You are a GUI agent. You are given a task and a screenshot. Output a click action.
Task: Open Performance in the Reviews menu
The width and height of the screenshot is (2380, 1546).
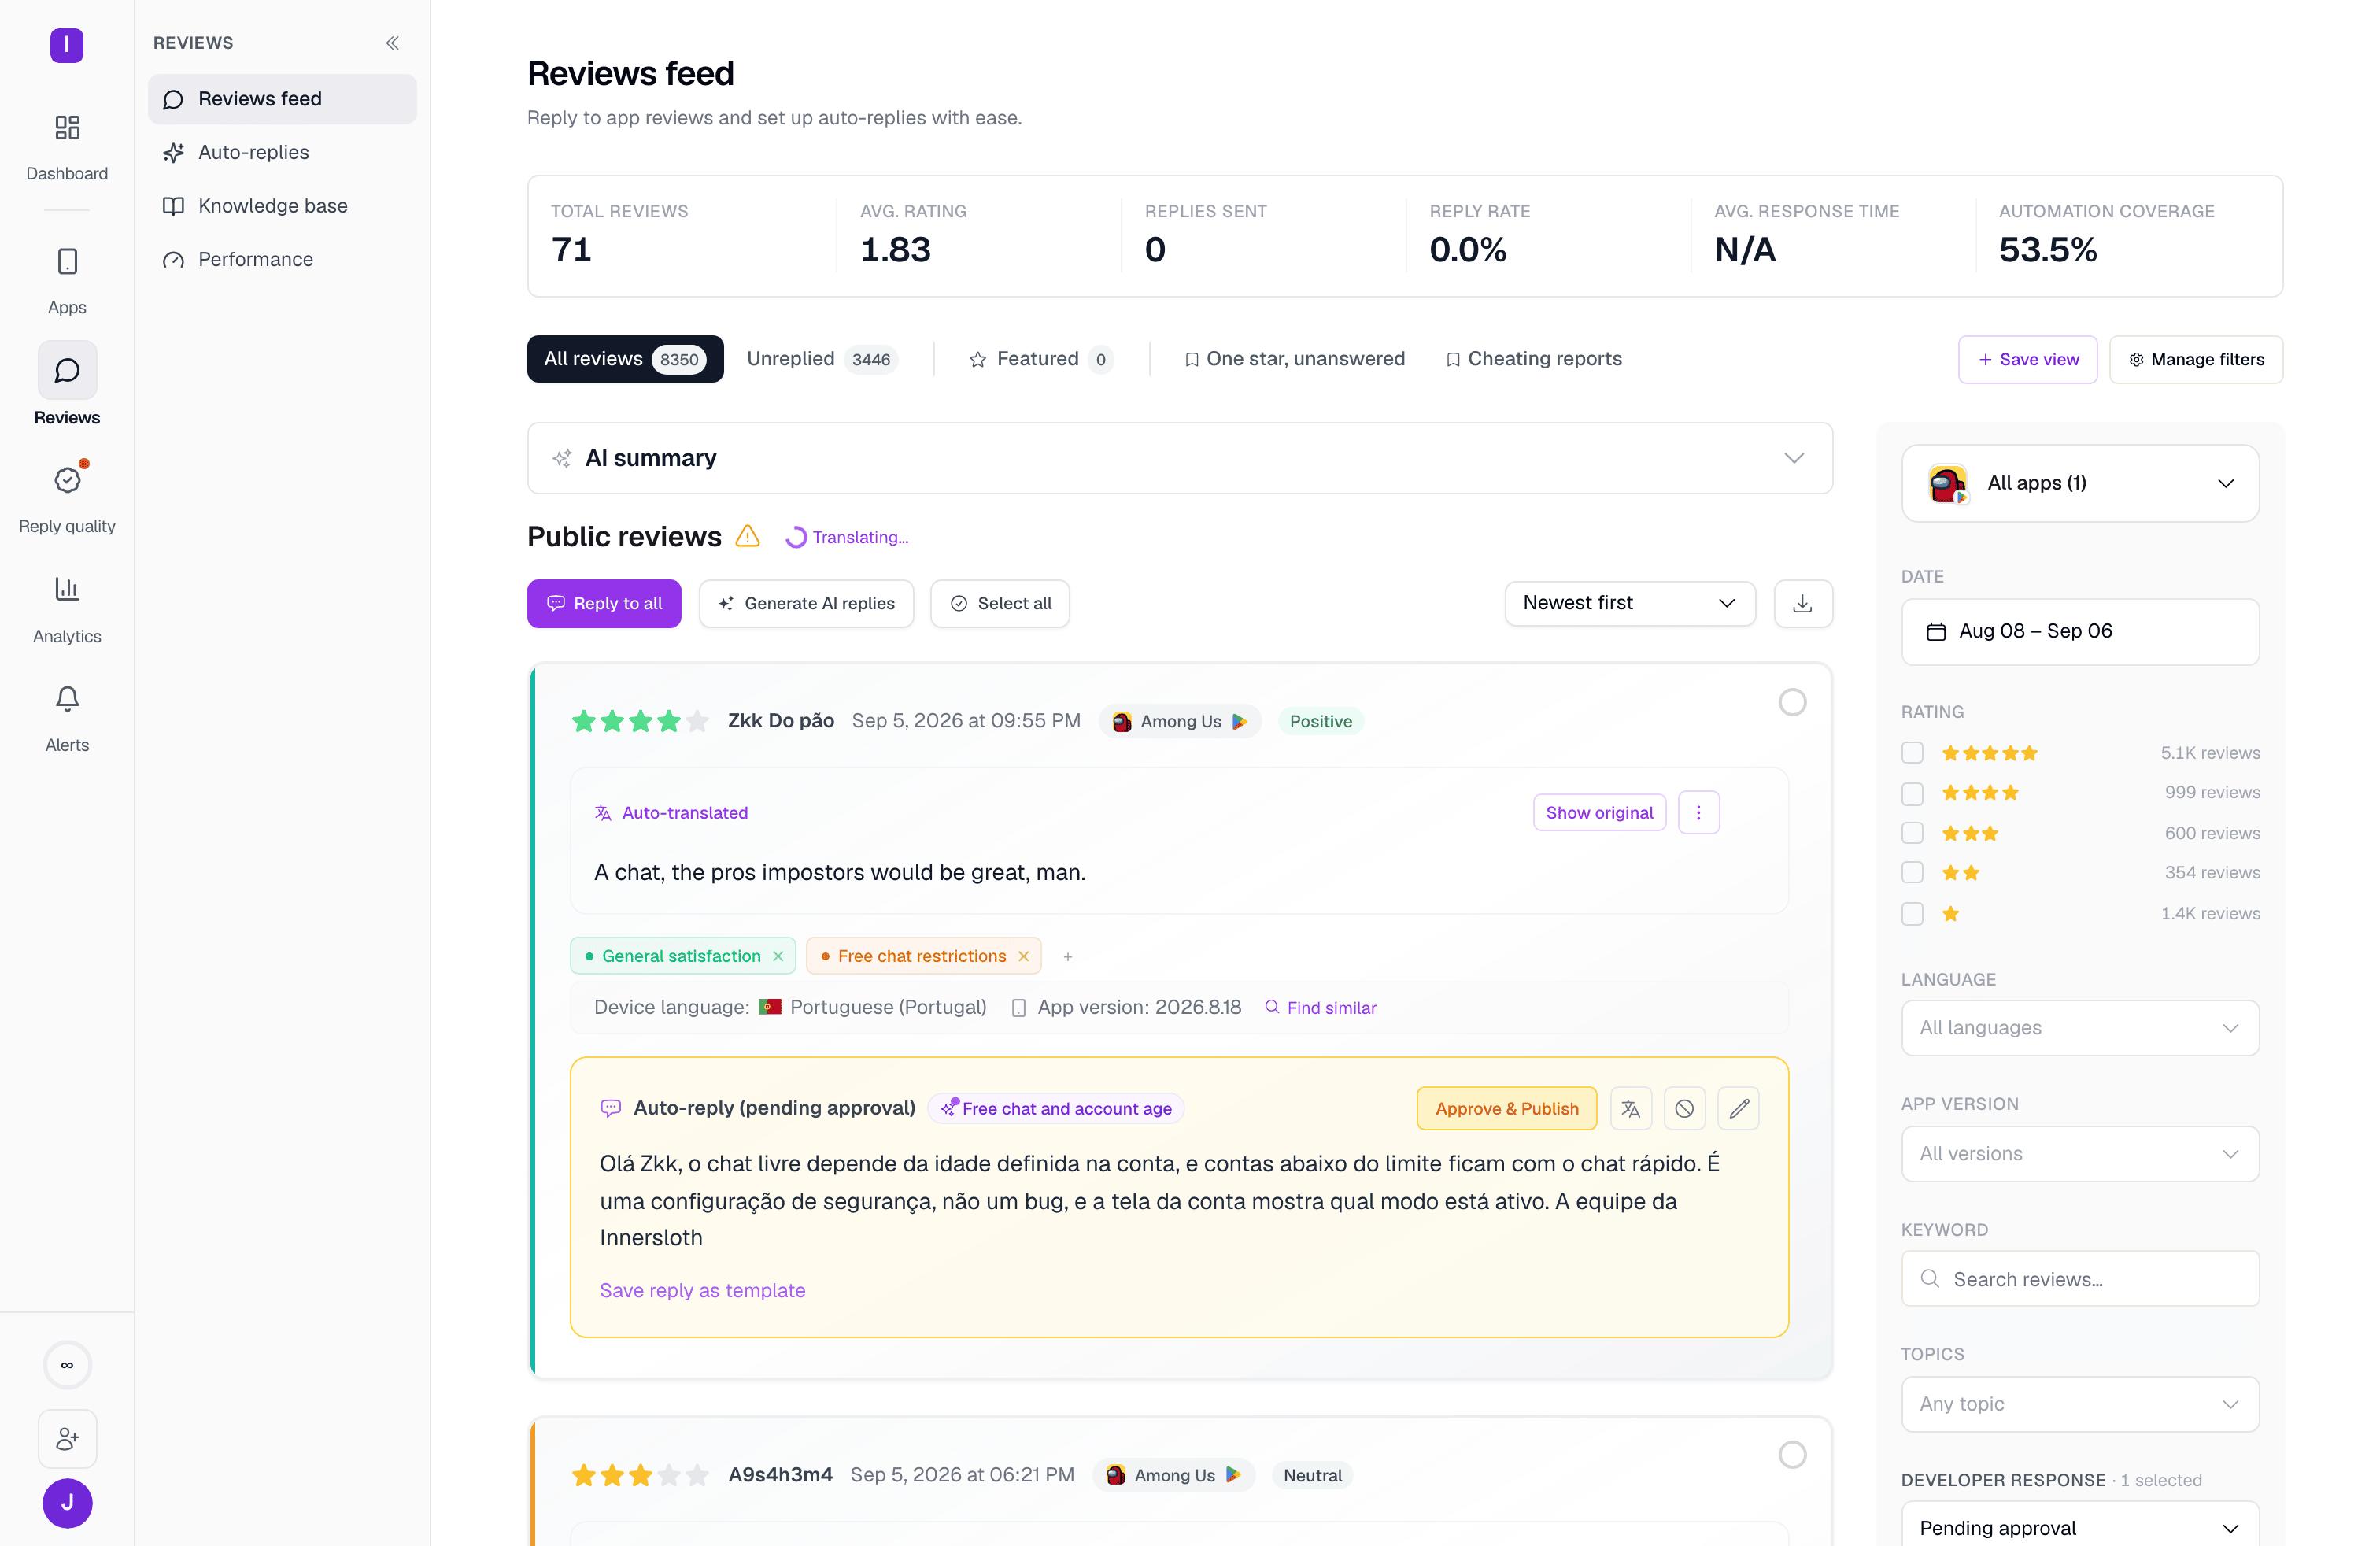point(282,260)
